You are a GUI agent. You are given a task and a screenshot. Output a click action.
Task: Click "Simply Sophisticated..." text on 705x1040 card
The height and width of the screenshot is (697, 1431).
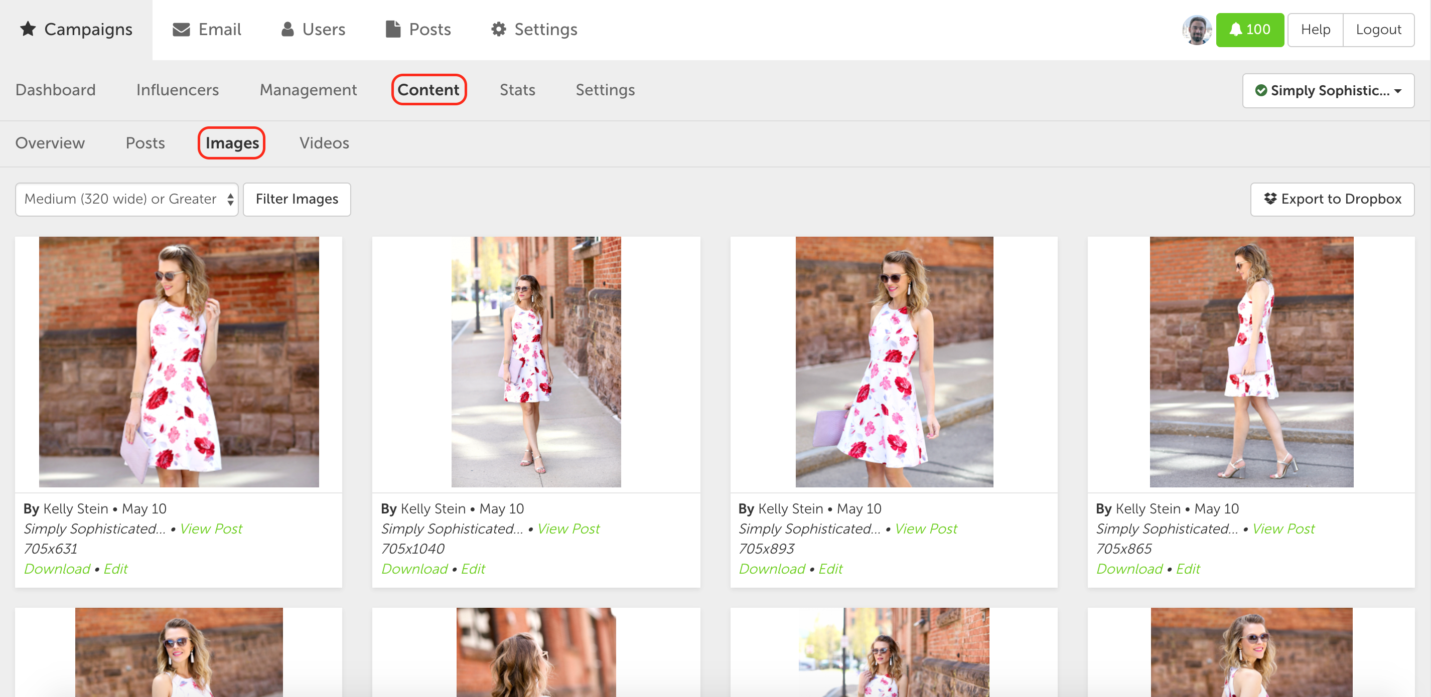pyautogui.click(x=452, y=529)
